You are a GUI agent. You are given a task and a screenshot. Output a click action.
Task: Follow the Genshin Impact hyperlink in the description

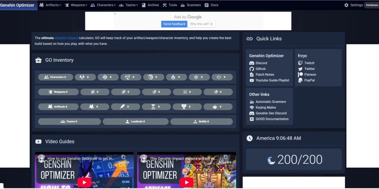66,38
